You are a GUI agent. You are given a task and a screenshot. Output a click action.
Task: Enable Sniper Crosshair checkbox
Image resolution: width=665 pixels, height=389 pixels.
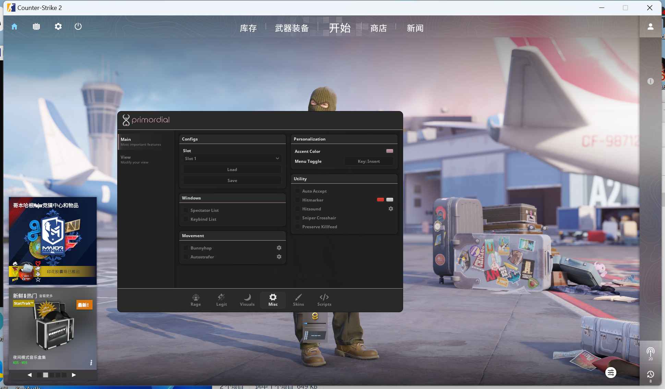pos(297,218)
